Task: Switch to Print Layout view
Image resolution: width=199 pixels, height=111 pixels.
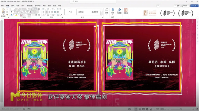Action: 136,109
